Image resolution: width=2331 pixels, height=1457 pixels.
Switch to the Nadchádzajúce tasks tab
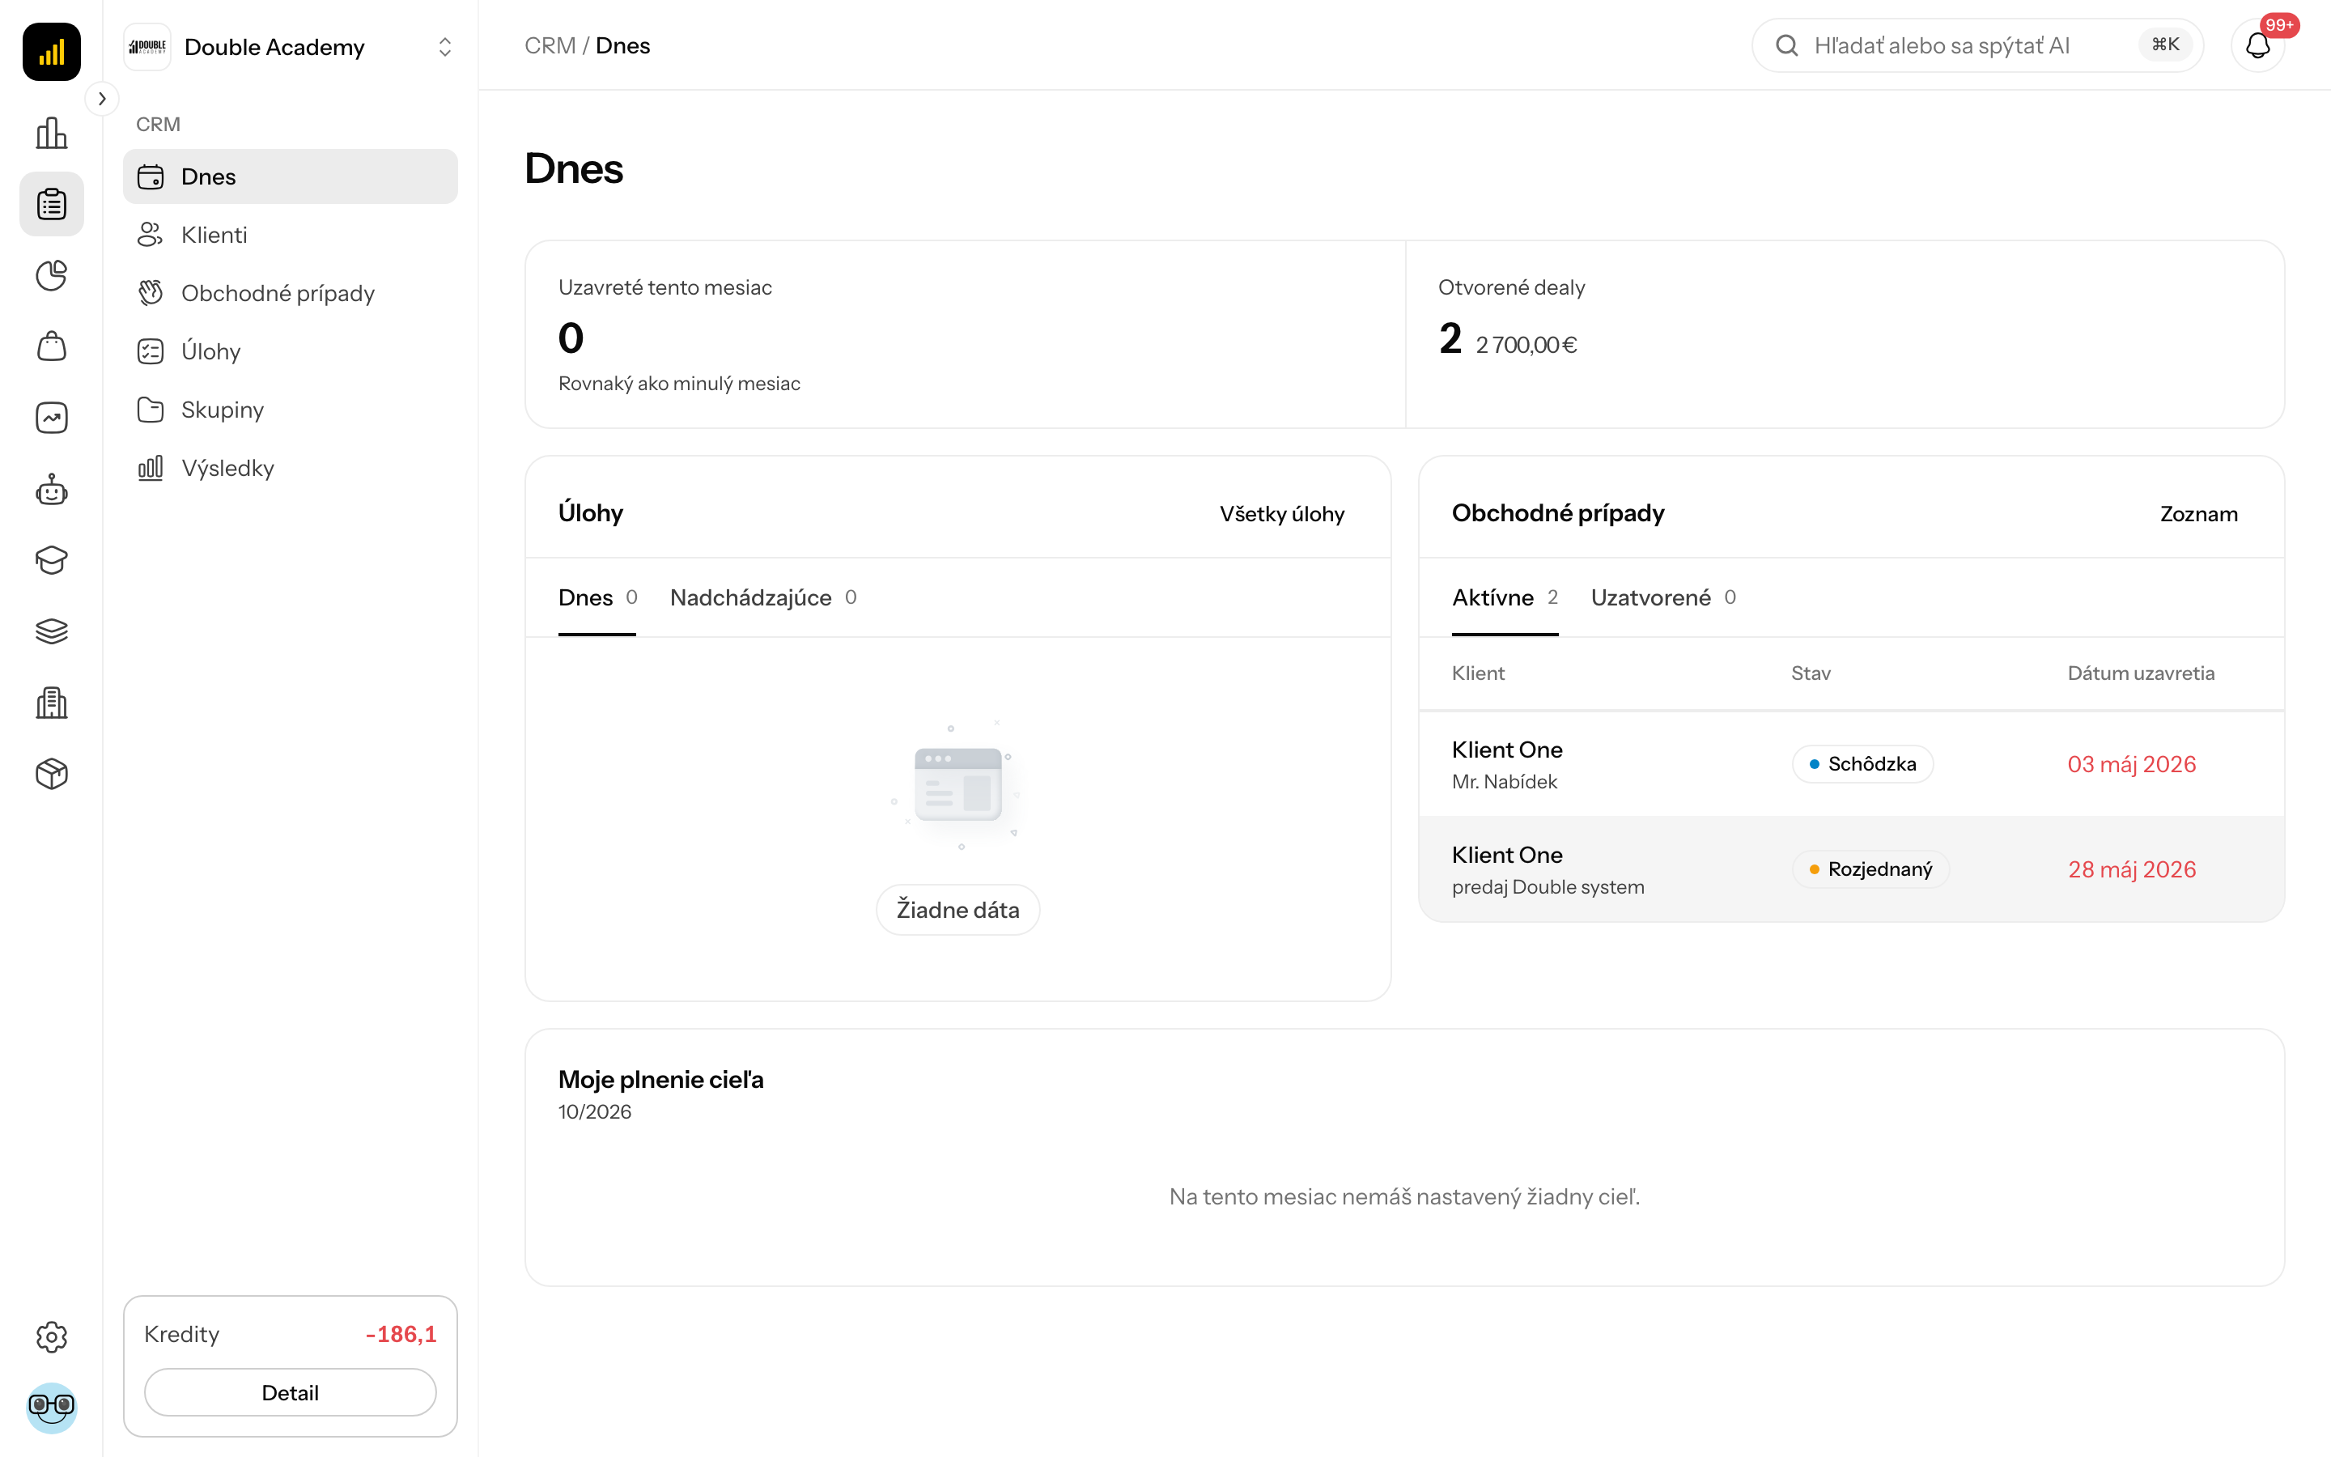pyautogui.click(x=763, y=597)
